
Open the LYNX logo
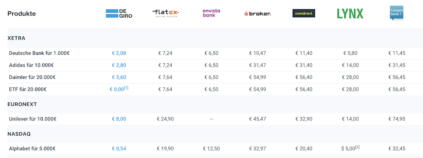coord(350,13)
